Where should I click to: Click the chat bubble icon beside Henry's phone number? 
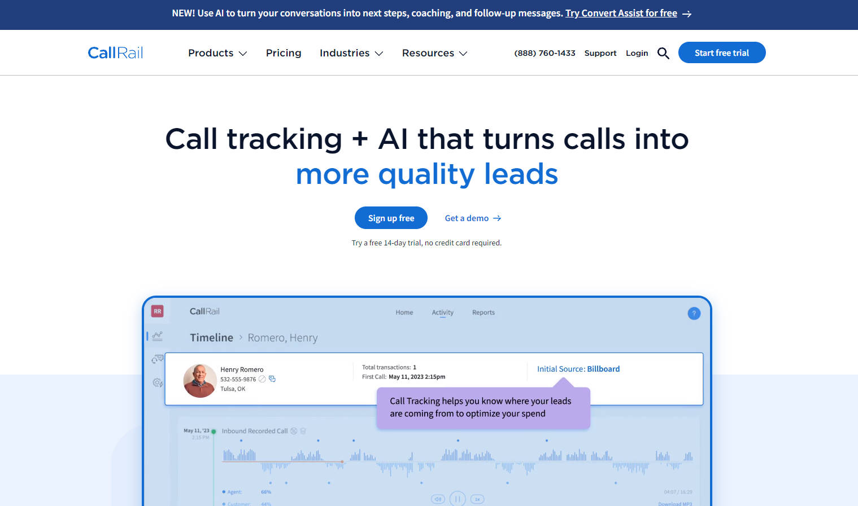pyautogui.click(x=272, y=379)
